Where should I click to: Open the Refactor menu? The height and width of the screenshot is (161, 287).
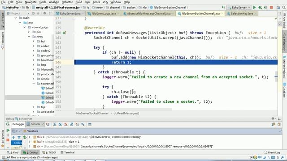coord(67,2)
